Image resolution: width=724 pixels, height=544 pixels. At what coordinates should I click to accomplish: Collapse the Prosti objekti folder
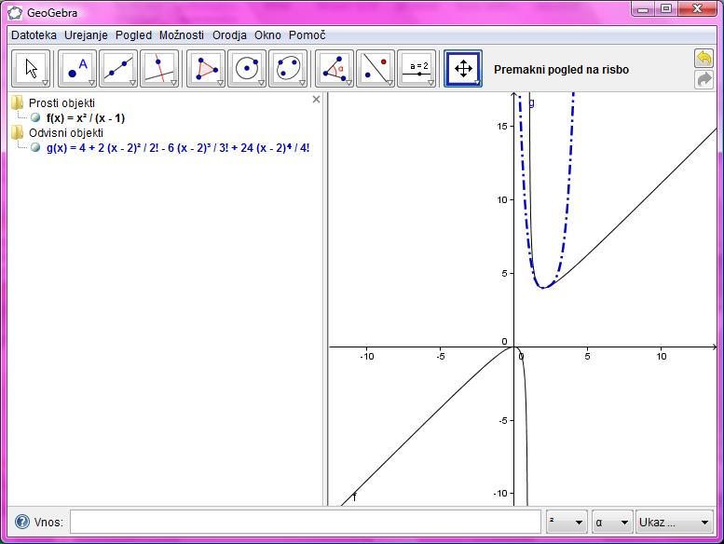18,103
